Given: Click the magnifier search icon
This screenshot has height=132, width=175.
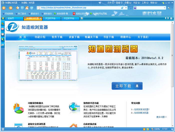Looking at the screenshot, I should pos(169,8).
